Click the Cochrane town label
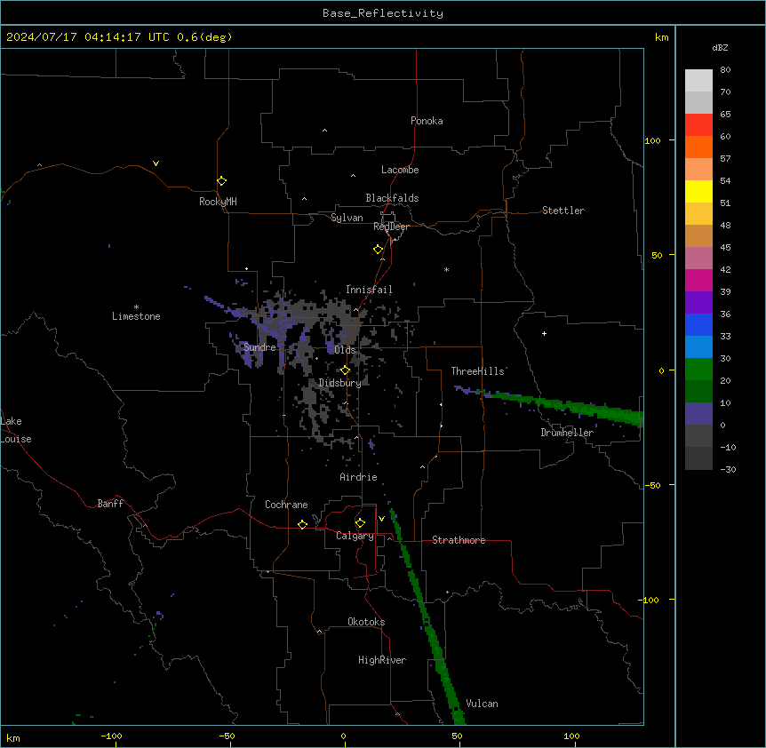 [286, 505]
